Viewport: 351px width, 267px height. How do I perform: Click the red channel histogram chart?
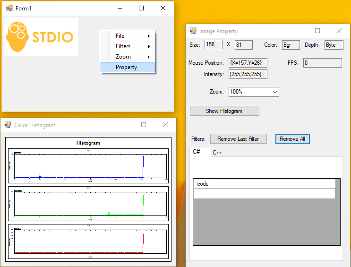[x=88, y=241]
